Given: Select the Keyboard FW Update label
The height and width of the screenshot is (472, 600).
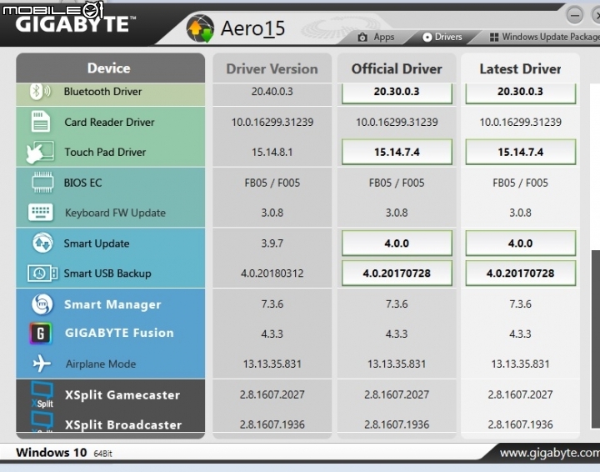Looking at the screenshot, I should click(115, 213).
